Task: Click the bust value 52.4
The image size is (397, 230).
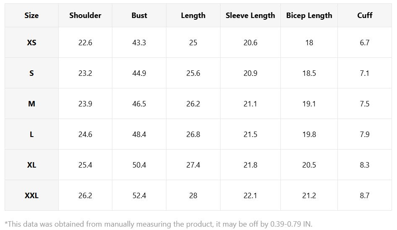Action: (139, 196)
